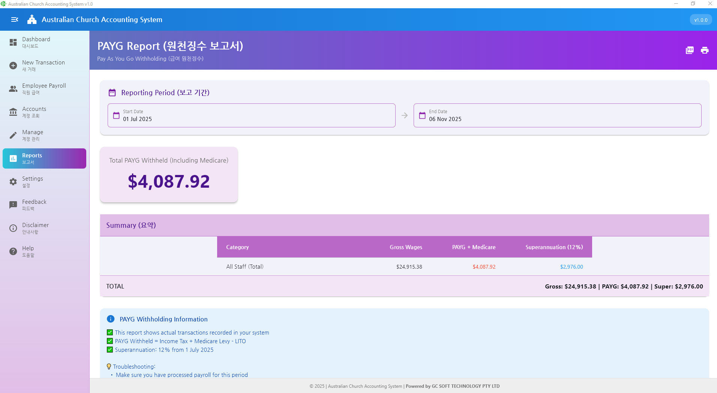Click the church logo icon in header
Image resolution: width=717 pixels, height=393 pixels.
click(32, 19)
